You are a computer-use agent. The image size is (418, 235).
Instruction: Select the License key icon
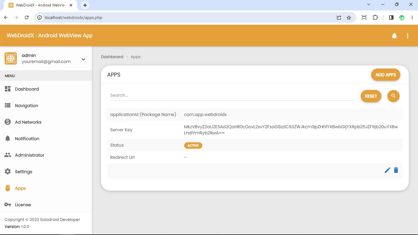click(8, 204)
